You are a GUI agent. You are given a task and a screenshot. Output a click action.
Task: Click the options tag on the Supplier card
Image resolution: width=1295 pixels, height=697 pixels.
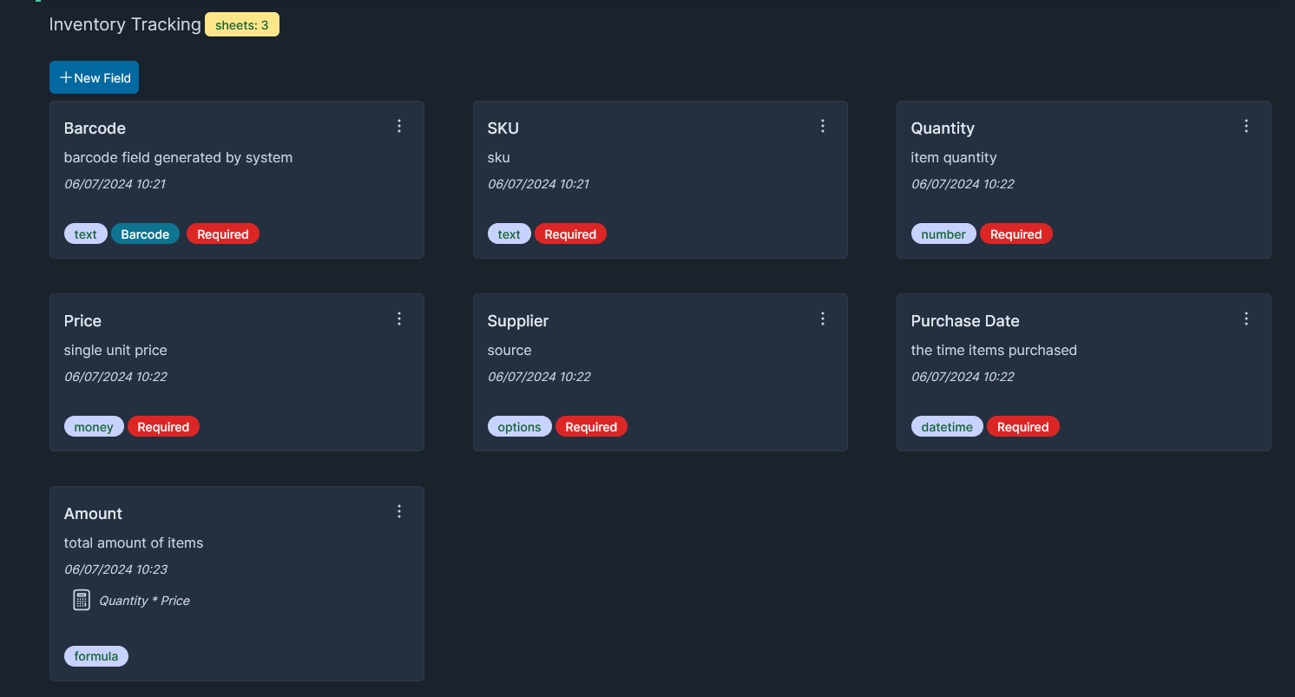tap(519, 427)
